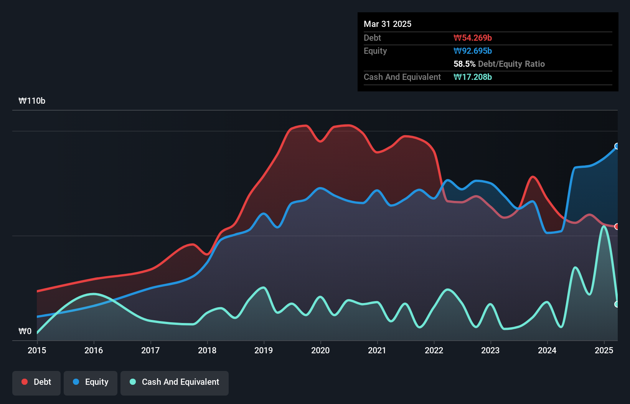Image resolution: width=630 pixels, height=404 pixels.
Task: Click the ₩92.695b Equity value in the tooltip
Action: click(x=473, y=51)
